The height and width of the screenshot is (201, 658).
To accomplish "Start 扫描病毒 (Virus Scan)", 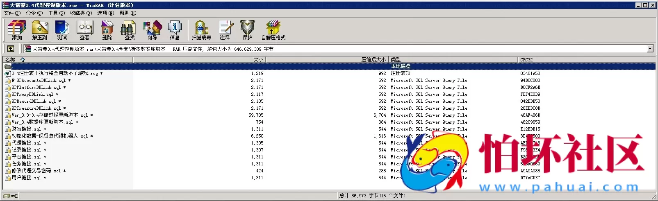I will tap(201, 30).
